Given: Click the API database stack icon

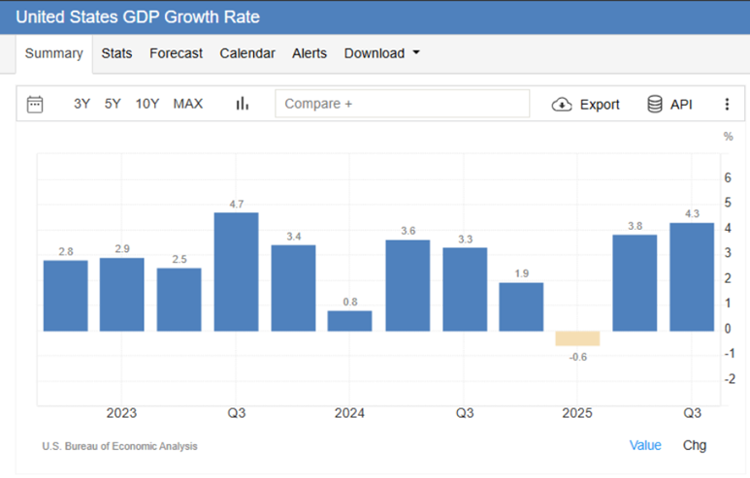Looking at the screenshot, I should tap(655, 105).
